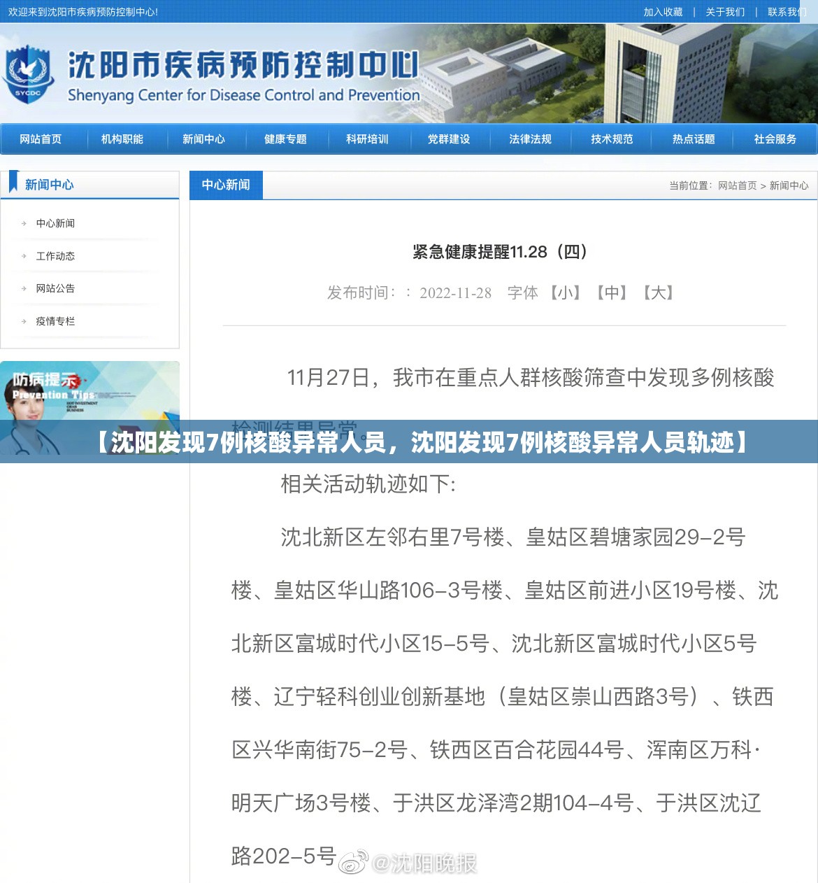Image resolution: width=818 pixels, height=883 pixels.
Task: Click 网站首页 in breadcrumb
Action: 737,185
